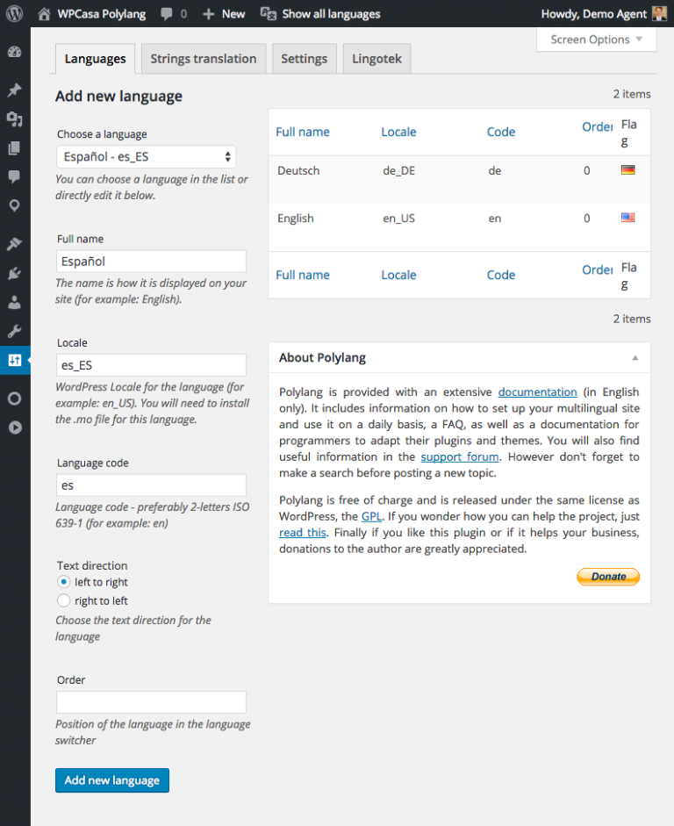This screenshot has width=674, height=826.
Task: Select the Appearance paint roller icon
Action: (x=15, y=243)
